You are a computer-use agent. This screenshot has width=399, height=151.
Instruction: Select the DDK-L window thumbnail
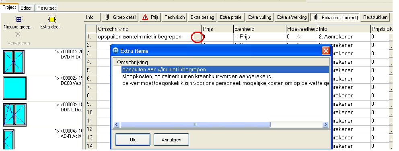pos(14,115)
